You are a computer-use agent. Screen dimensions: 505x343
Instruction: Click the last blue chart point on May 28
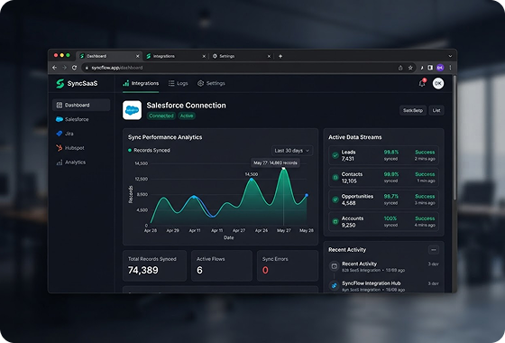(307, 195)
